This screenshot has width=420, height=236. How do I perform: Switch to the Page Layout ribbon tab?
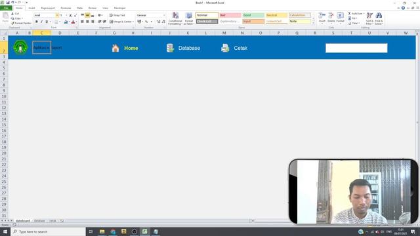[x=48, y=8]
